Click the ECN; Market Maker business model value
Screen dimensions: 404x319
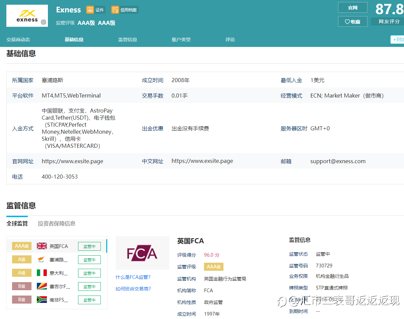347,95
